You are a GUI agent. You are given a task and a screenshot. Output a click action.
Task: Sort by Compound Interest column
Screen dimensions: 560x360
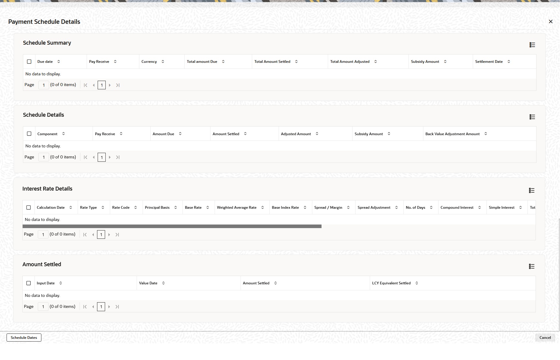(x=480, y=208)
